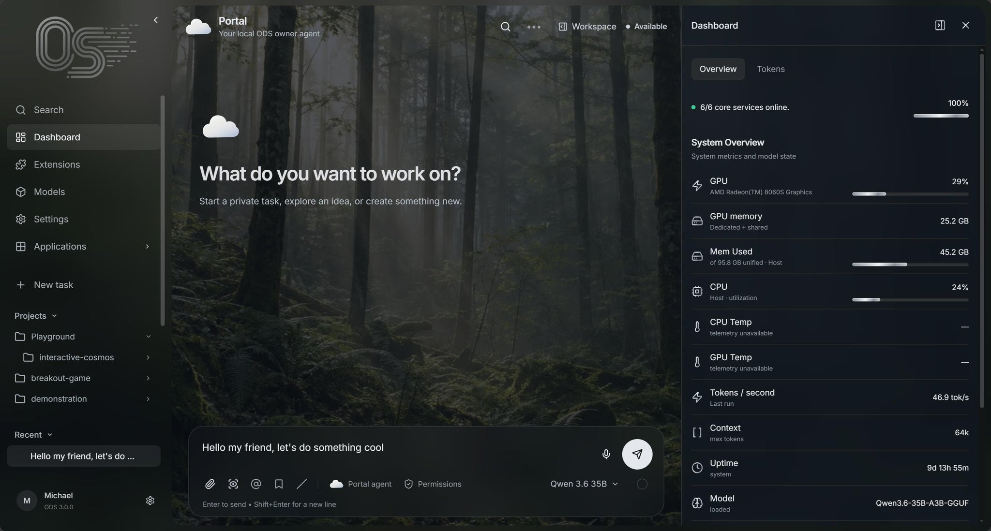Open the Qwen 3.6 35B model dropdown
This screenshot has height=531, width=991.
pyautogui.click(x=584, y=484)
